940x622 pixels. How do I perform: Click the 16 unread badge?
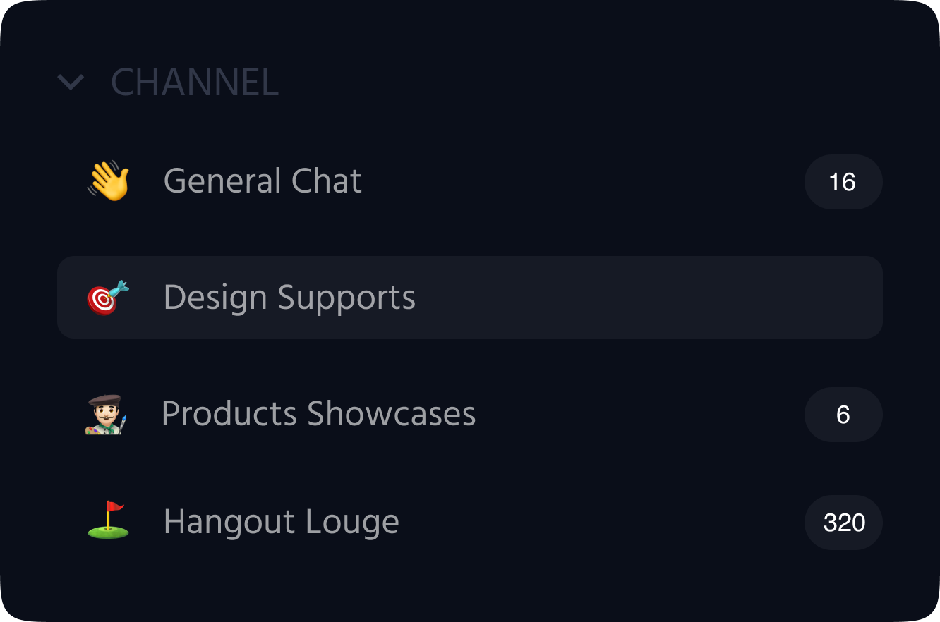[x=843, y=182]
